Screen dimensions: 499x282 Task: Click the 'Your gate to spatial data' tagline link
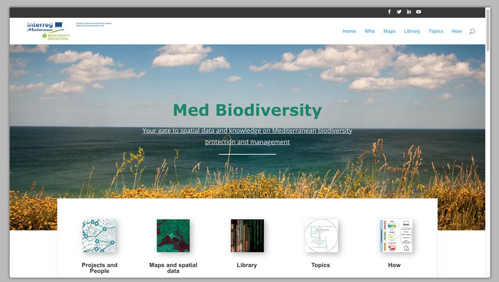pyautogui.click(x=247, y=131)
